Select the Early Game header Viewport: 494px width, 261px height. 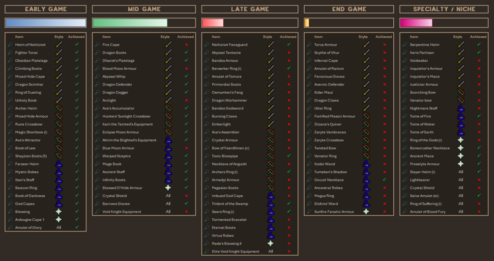46,9
